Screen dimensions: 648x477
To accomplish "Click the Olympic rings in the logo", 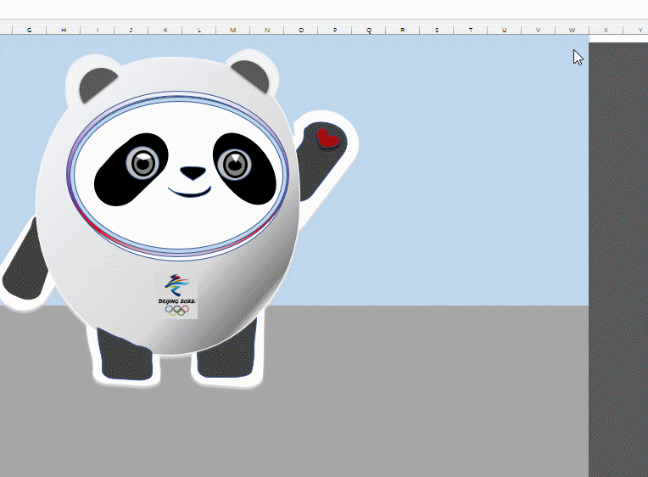I will pos(177,310).
